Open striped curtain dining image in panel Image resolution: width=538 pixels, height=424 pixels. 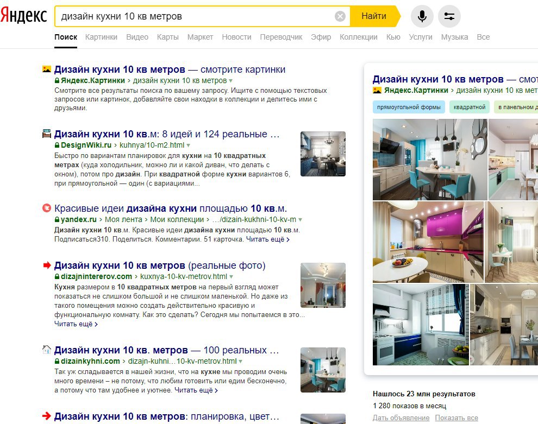[x=511, y=242]
